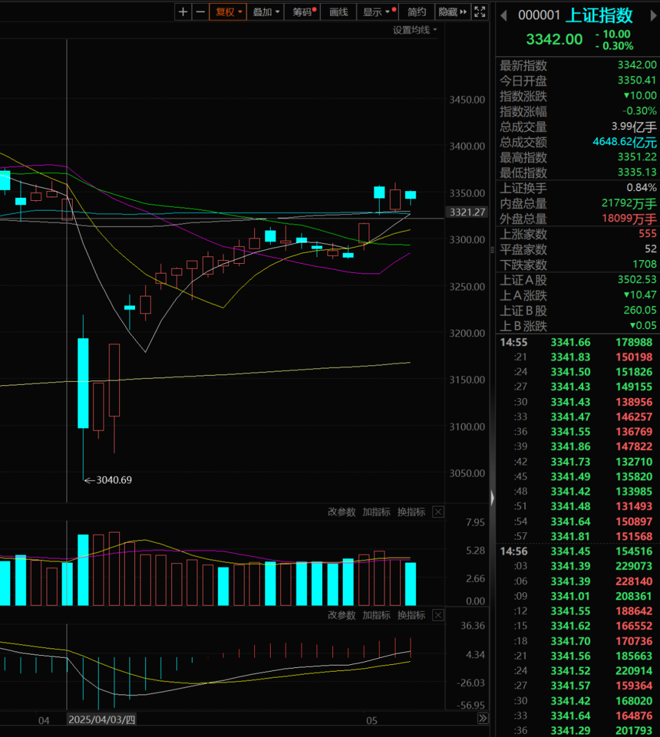Image resolution: width=660 pixels, height=737 pixels.
Task: Close the MACD indicator panel
Action: click(x=438, y=615)
